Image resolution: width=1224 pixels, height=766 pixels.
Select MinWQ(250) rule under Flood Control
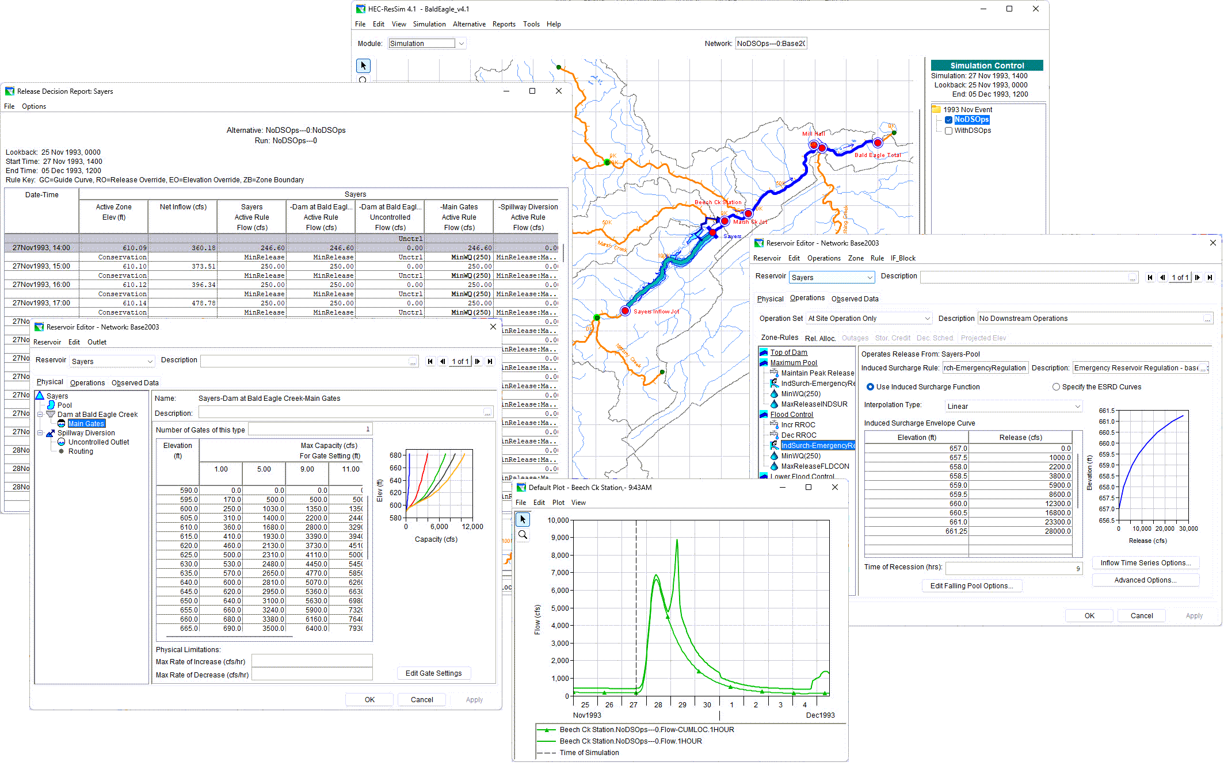[x=800, y=456]
